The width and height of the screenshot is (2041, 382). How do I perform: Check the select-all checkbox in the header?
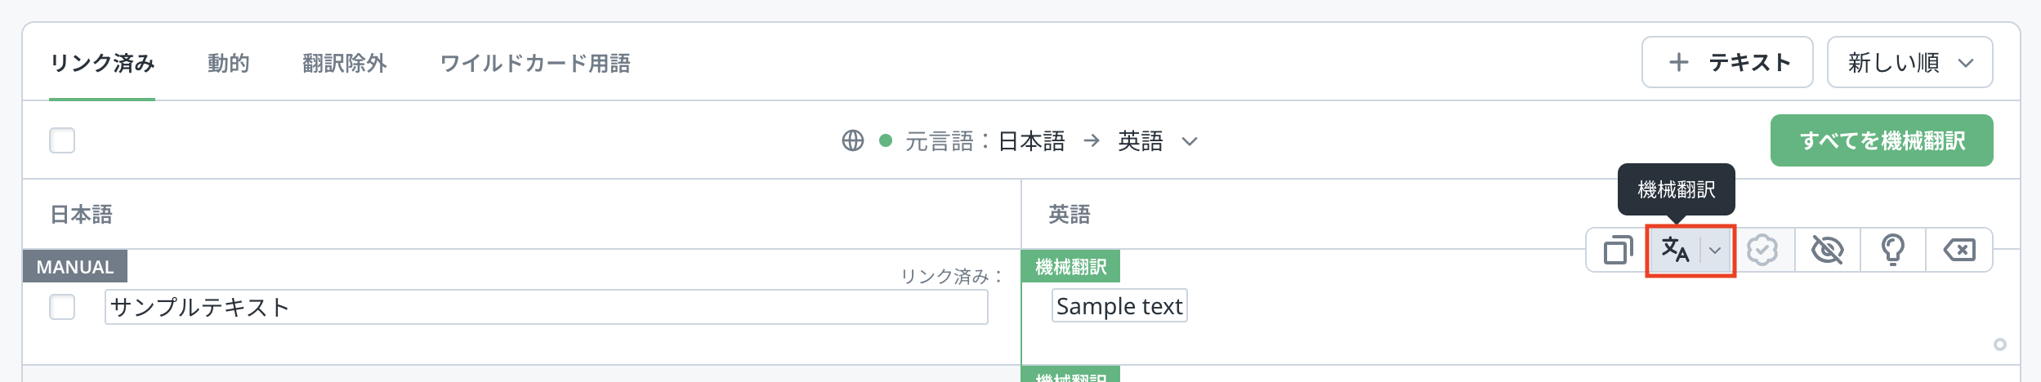(62, 140)
